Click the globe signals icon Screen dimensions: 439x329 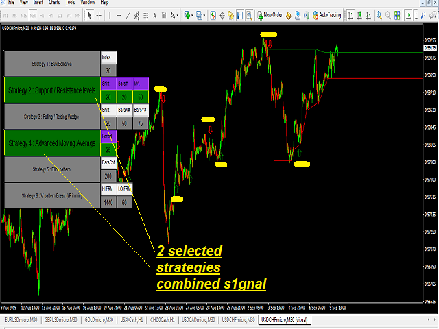click(307, 15)
